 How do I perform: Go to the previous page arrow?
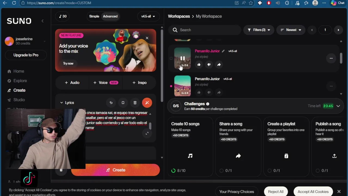click(x=312, y=30)
